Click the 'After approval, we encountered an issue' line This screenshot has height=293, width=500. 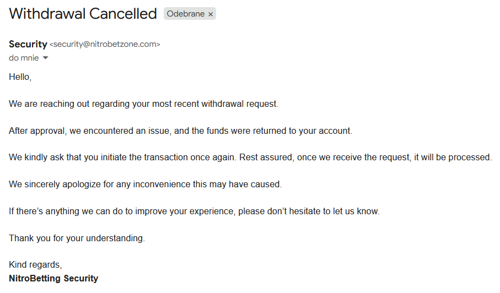point(110,131)
